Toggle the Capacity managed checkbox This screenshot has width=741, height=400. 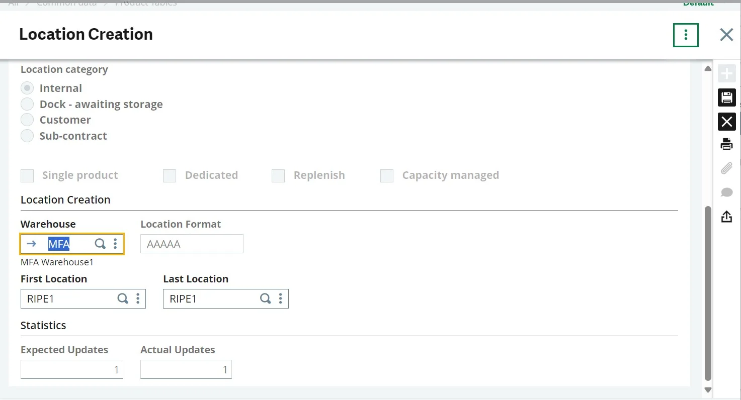(387, 175)
